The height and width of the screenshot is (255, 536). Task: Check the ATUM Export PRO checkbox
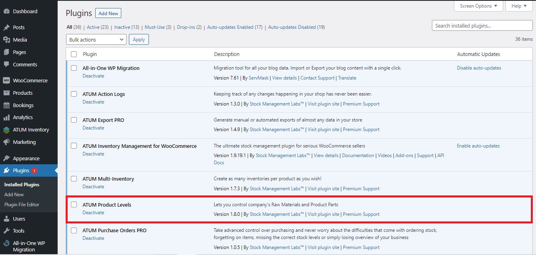pyautogui.click(x=74, y=120)
